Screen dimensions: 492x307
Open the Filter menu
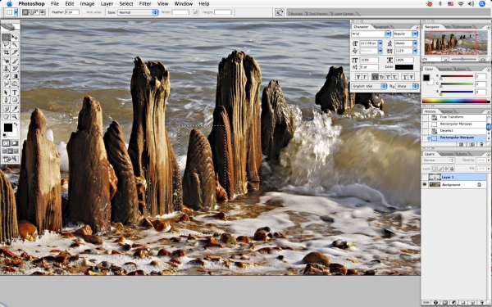click(145, 4)
